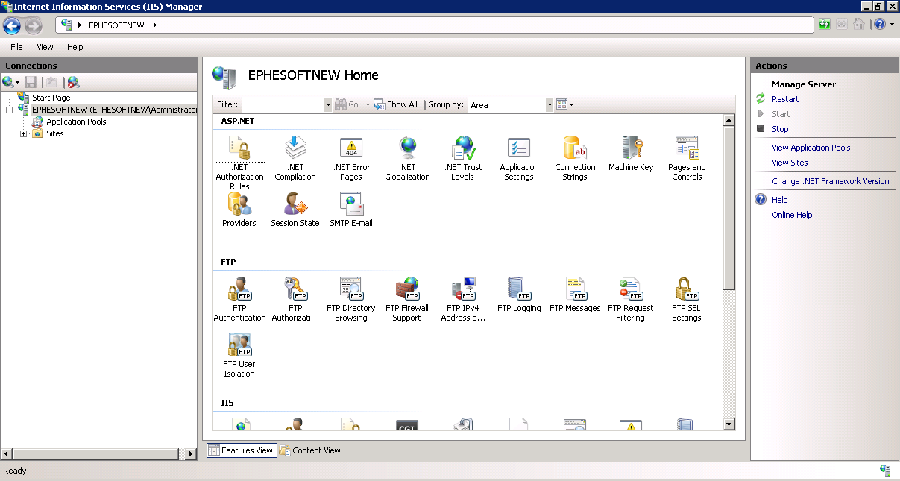Open FTP Authorization Rules feature
Image resolution: width=900 pixels, height=481 pixels.
tap(295, 299)
